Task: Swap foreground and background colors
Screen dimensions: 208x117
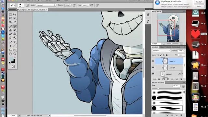Action: click(x=15, y=58)
